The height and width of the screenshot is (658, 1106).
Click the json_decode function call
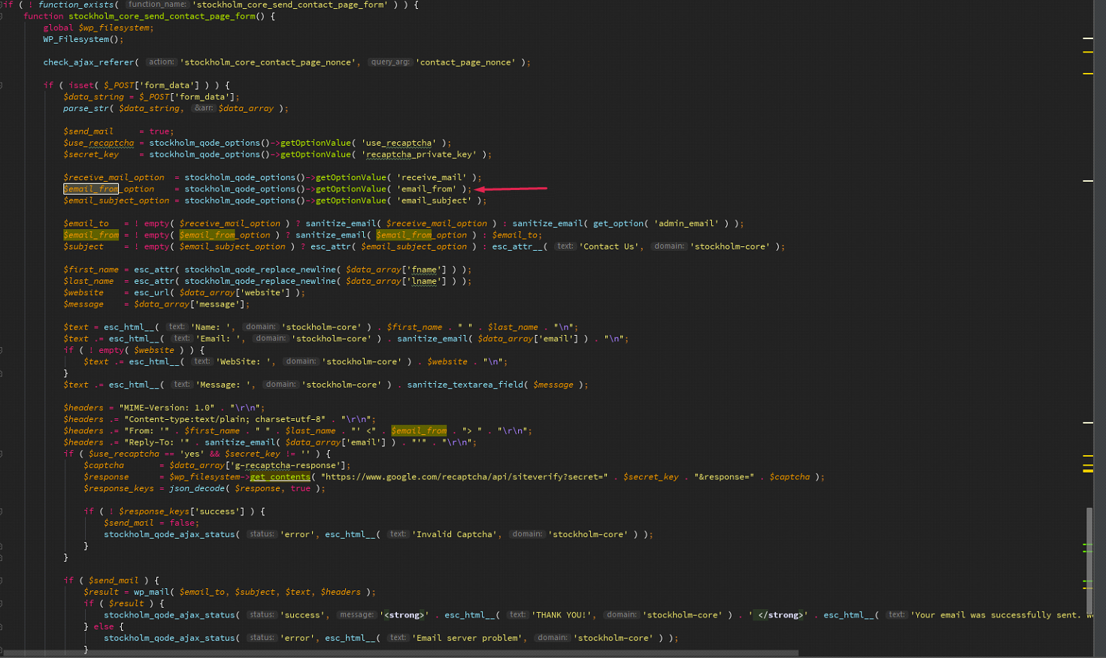coord(196,488)
